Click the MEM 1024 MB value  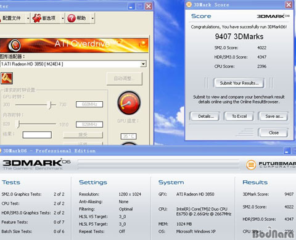(x=184, y=224)
